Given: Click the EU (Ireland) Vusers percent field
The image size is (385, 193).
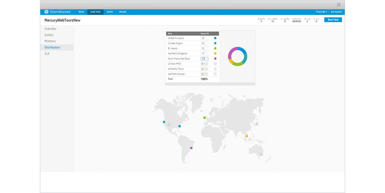Looking at the screenshot, I should (x=204, y=48).
